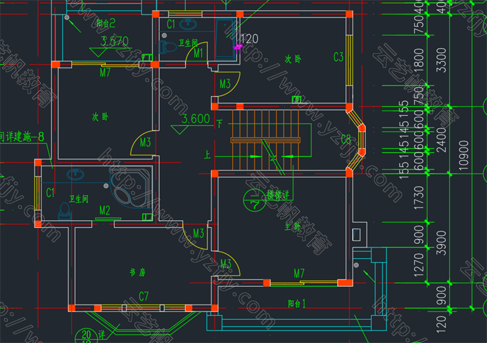Select the M7 label below 阳台2
Screen dimensions: 487x343
click(105, 72)
